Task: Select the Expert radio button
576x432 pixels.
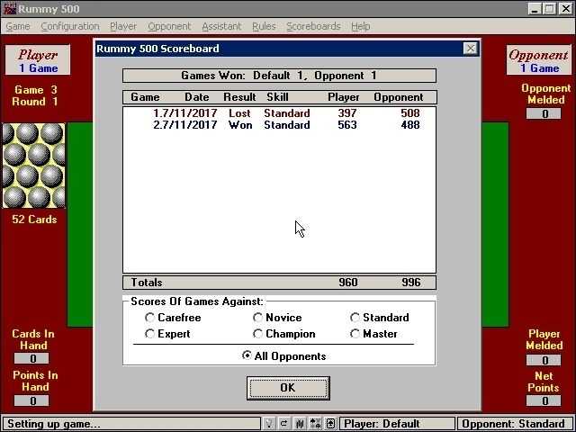Action: (150, 334)
